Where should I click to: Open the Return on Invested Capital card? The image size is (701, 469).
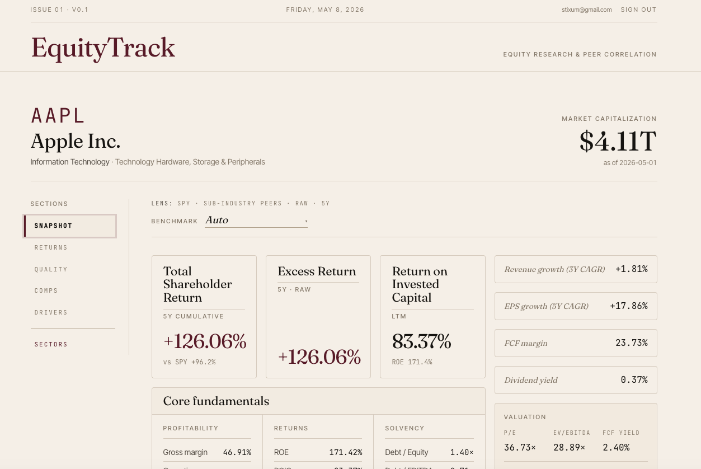point(432,317)
